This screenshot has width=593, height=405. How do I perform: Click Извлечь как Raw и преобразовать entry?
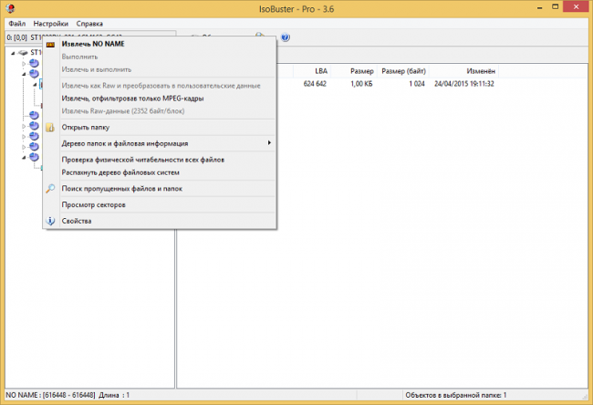[x=161, y=86]
